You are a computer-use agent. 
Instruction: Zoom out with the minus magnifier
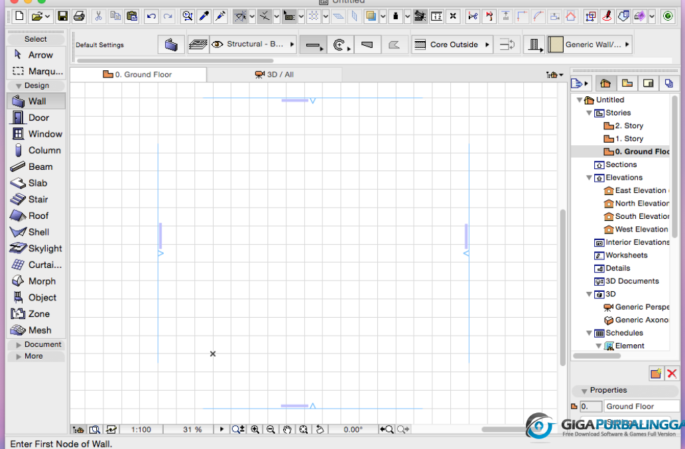(271, 429)
